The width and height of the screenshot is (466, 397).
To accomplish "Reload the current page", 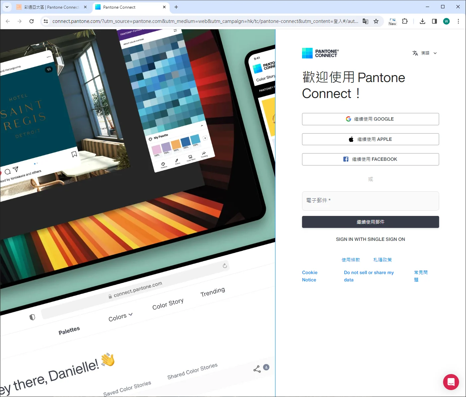I will pyautogui.click(x=32, y=21).
